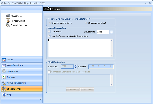The width and height of the screenshot is (153, 104).
Task: Click the Disconnect button
Action: point(87,90)
